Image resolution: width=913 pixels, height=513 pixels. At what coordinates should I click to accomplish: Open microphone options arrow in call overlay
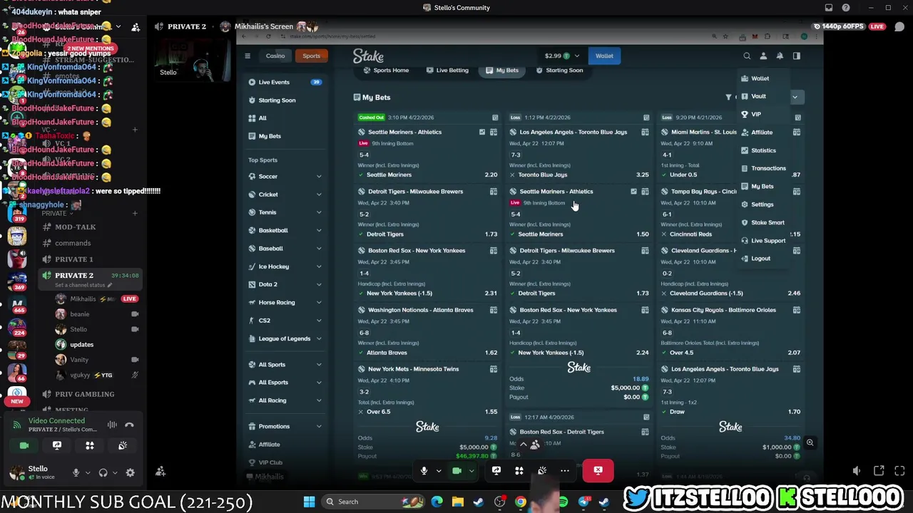pos(439,471)
